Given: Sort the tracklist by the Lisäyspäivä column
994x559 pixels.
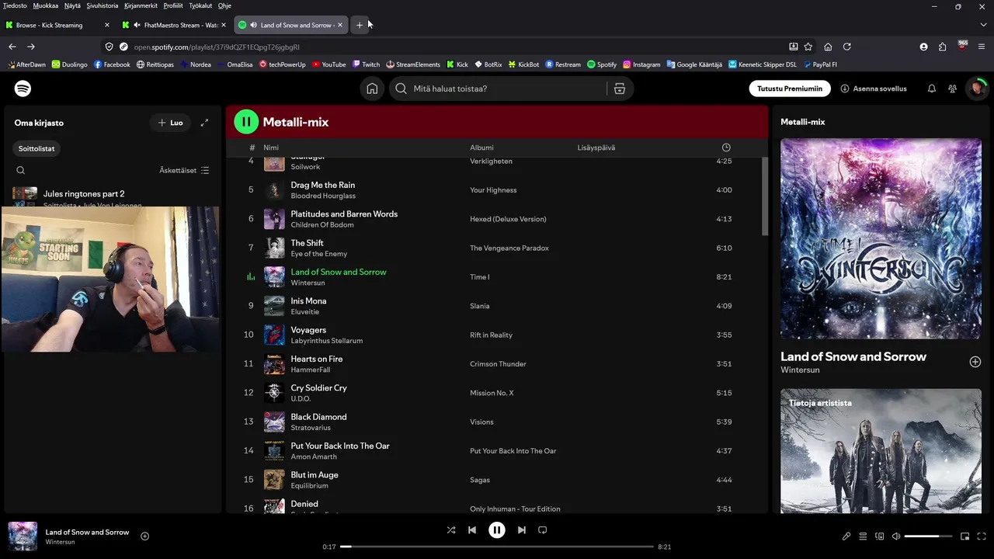Looking at the screenshot, I should coord(596,148).
